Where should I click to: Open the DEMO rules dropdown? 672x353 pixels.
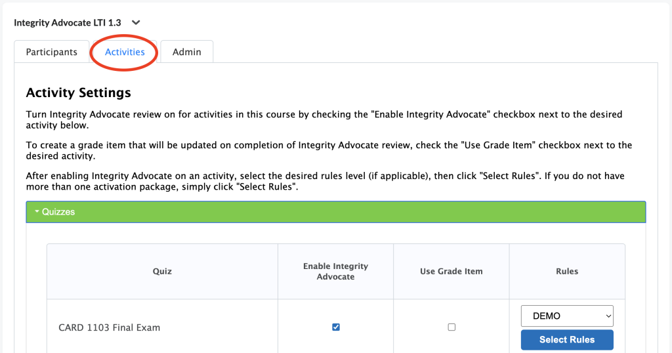(567, 316)
